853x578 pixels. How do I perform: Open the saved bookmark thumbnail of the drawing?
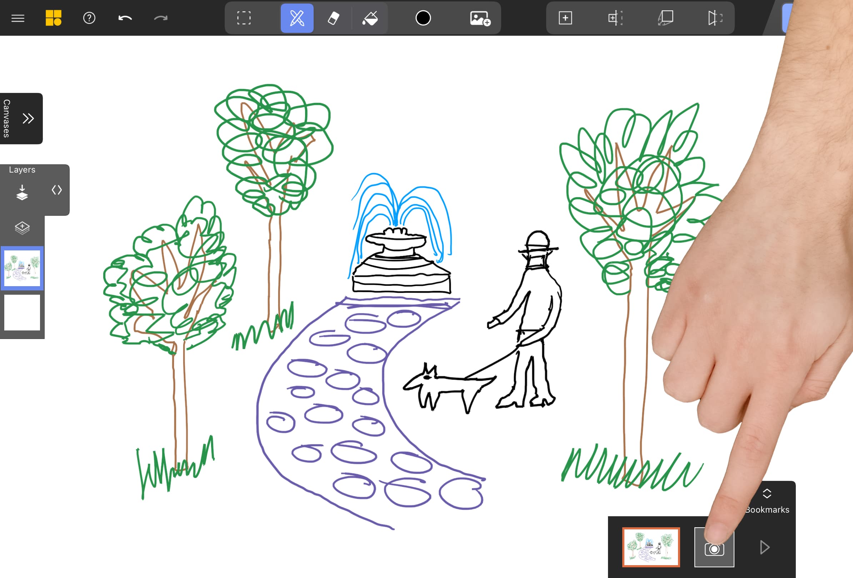[x=651, y=547]
